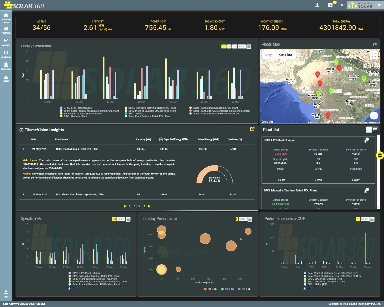Open Select date picker in Specific Yield
The height and width of the screenshot is (307, 384).
tap(121, 219)
